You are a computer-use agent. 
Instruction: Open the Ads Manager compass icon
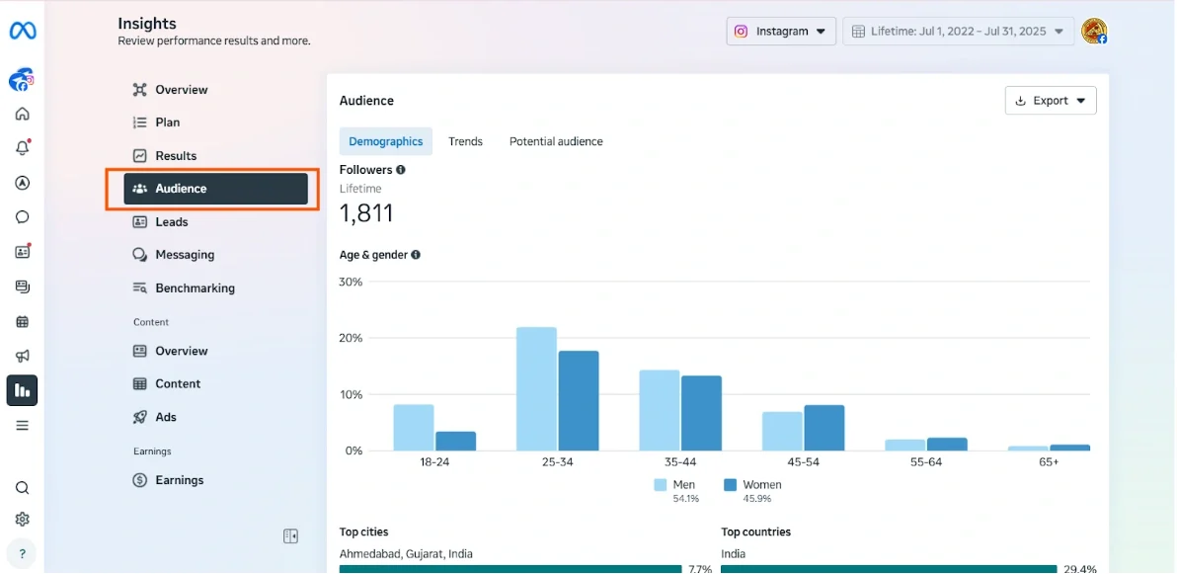[22, 183]
